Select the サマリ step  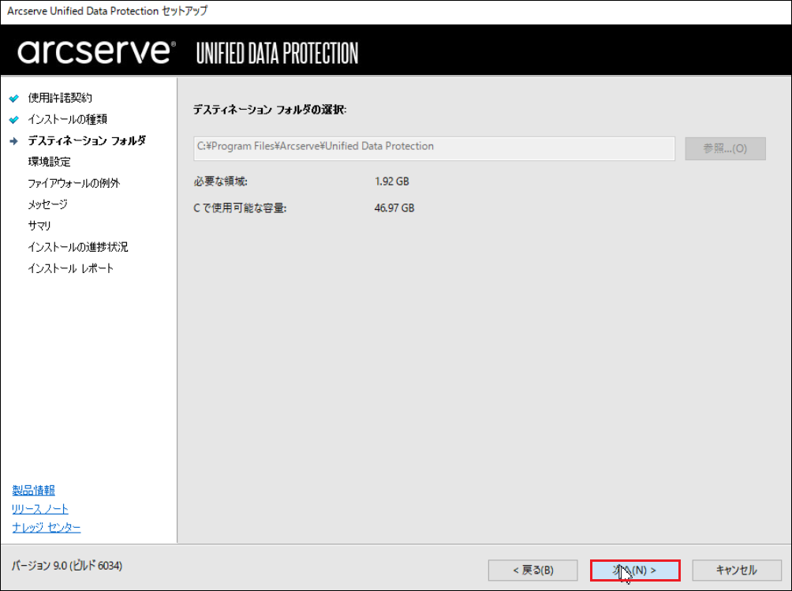39,226
